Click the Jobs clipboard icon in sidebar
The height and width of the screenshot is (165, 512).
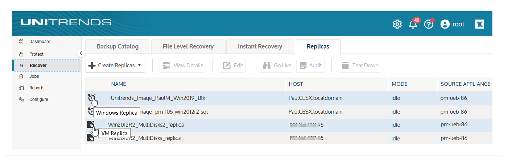click(21, 76)
